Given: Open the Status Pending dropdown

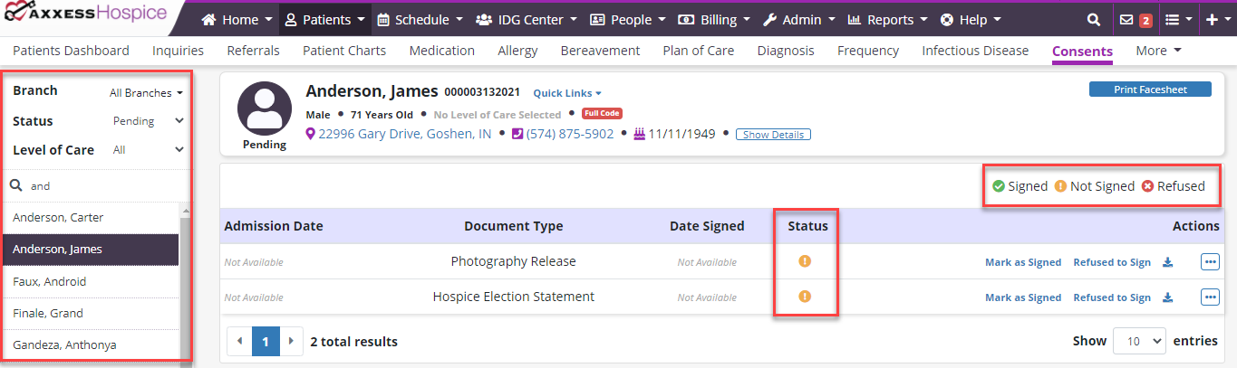Looking at the screenshot, I should (148, 121).
